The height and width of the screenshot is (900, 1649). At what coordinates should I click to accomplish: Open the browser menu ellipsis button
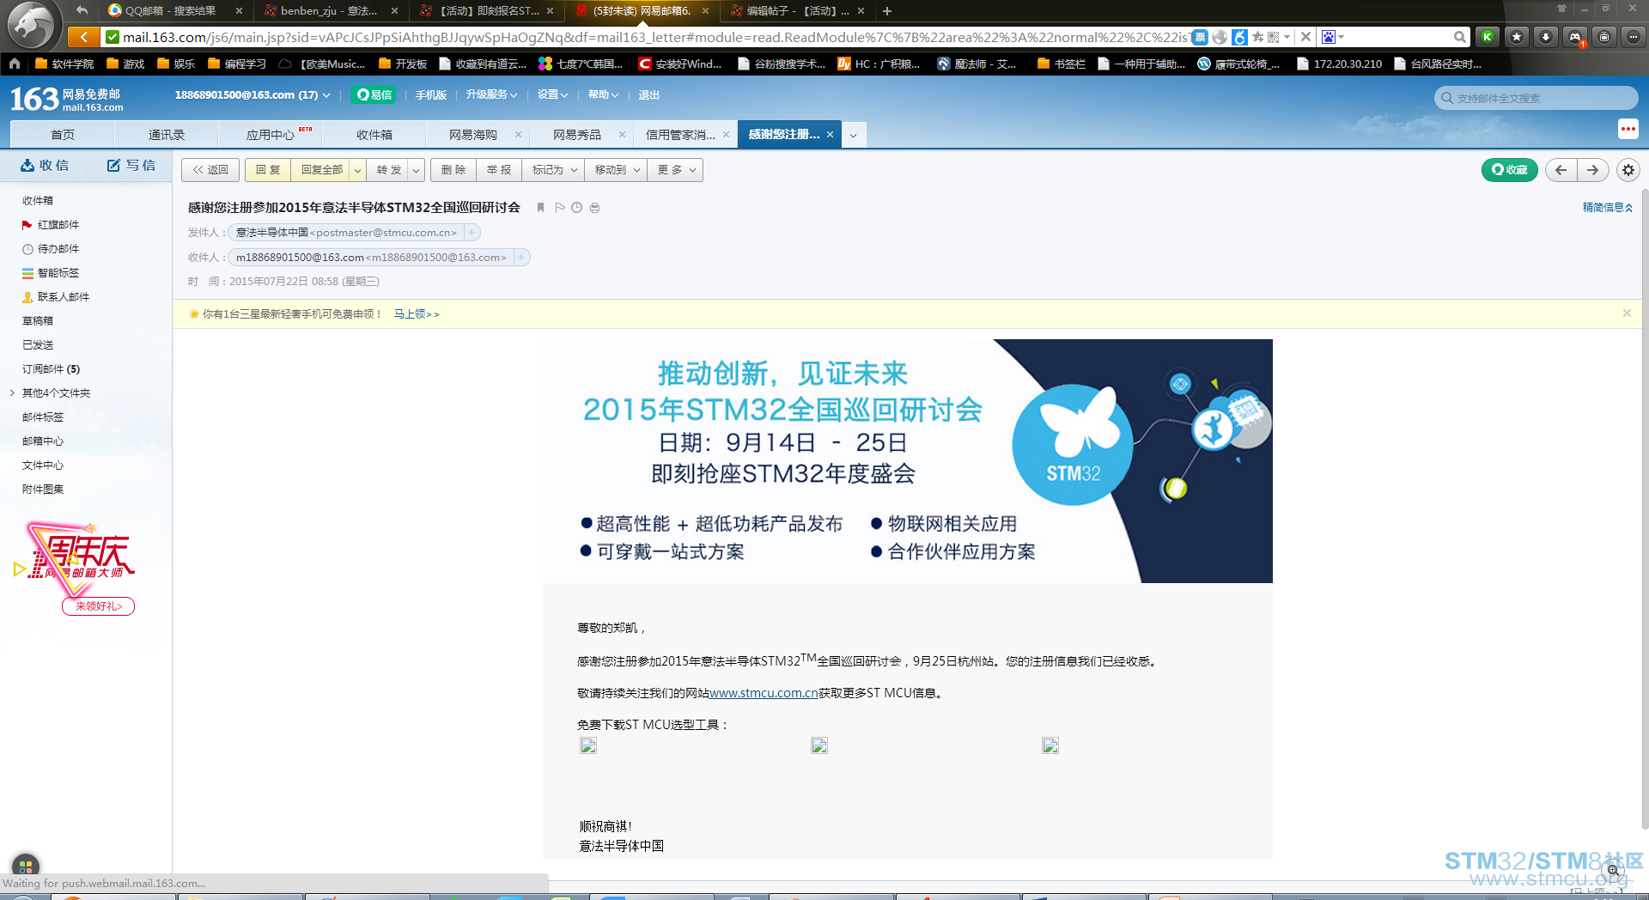[x=1634, y=37]
